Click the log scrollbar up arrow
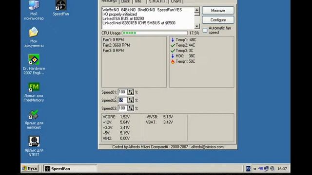The image size is (312, 175). tap(197, 10)
